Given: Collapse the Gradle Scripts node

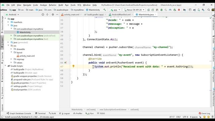Looking at the screenshot, I should (5, 66).
